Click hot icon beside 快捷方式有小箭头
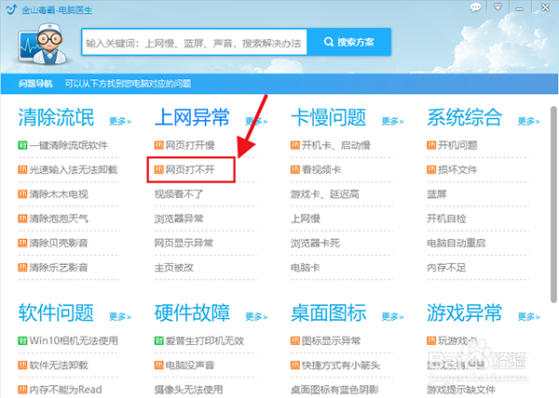Image resolution: width=559 pixels, height=398 pixels. [295, 365]
